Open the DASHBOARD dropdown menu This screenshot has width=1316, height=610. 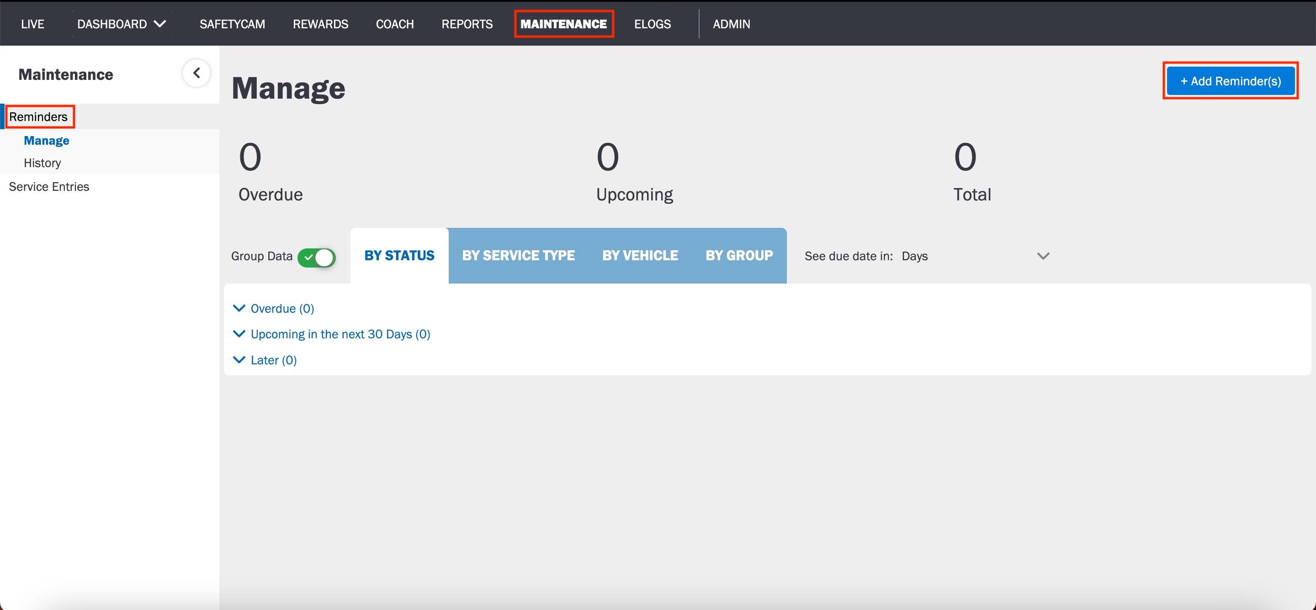click(x=122, y=24)
